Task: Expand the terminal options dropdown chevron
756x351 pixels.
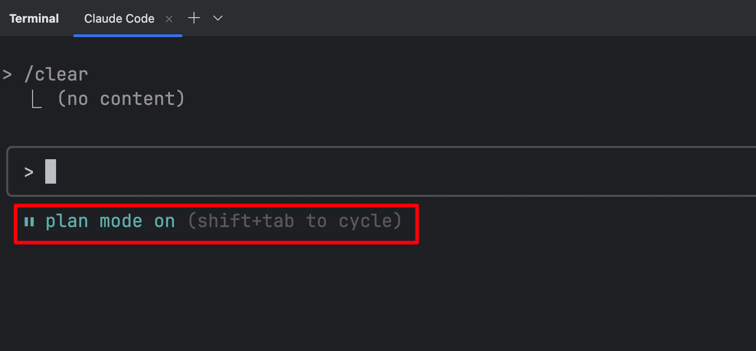Action: click(x=218, y=18)
